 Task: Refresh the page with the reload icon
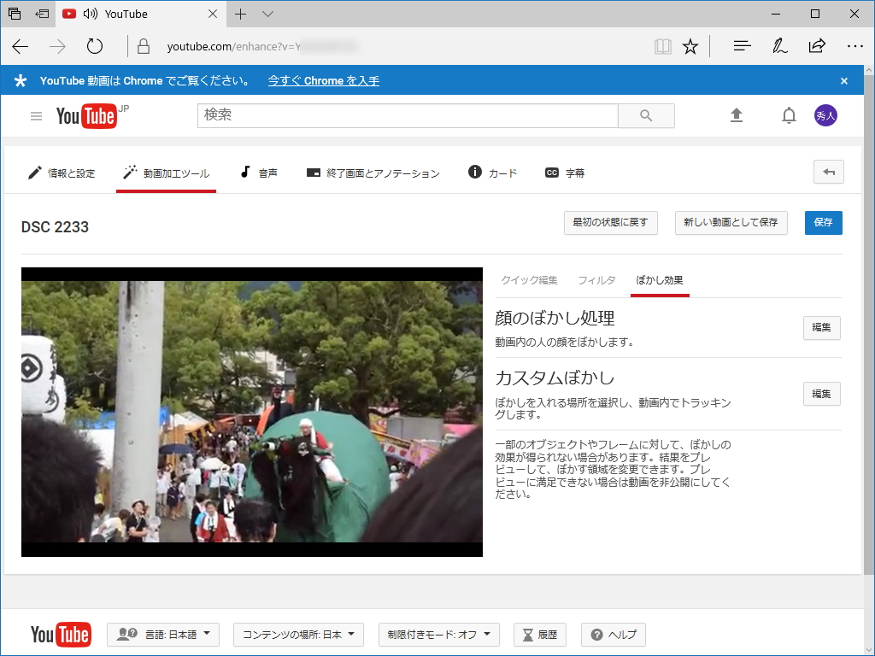point(94,47)
